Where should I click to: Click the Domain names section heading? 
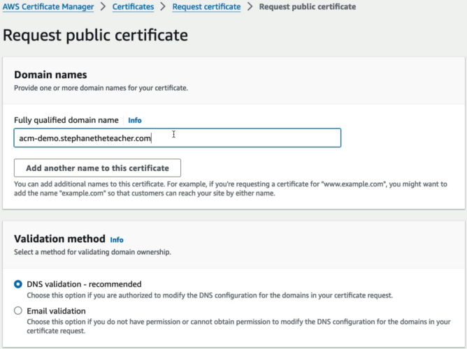click(50, 75)
